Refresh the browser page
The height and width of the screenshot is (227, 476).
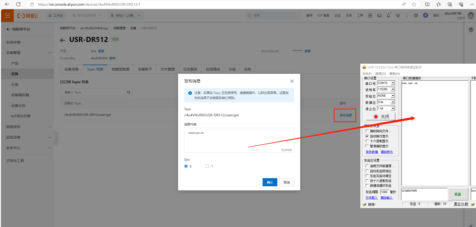tap(18, 4)
